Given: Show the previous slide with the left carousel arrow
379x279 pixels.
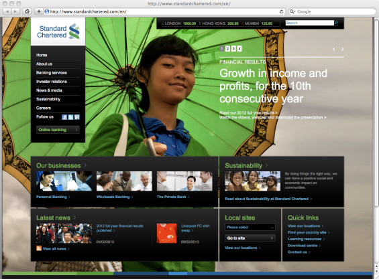Looking at the screenshot, I should click(334, 49).
